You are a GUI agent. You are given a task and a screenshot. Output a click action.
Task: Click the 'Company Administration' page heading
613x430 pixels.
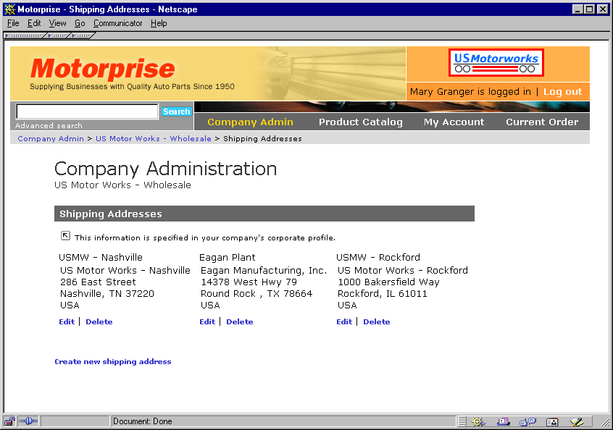click(165, 169)
